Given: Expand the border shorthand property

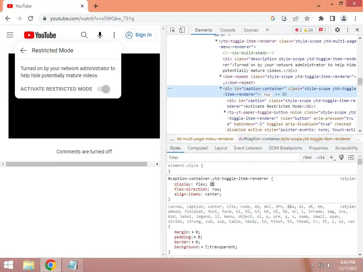Looking at the screenshot, I should 193,242.
